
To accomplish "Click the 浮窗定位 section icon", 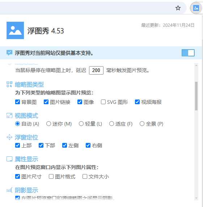I will pos(9,137).
